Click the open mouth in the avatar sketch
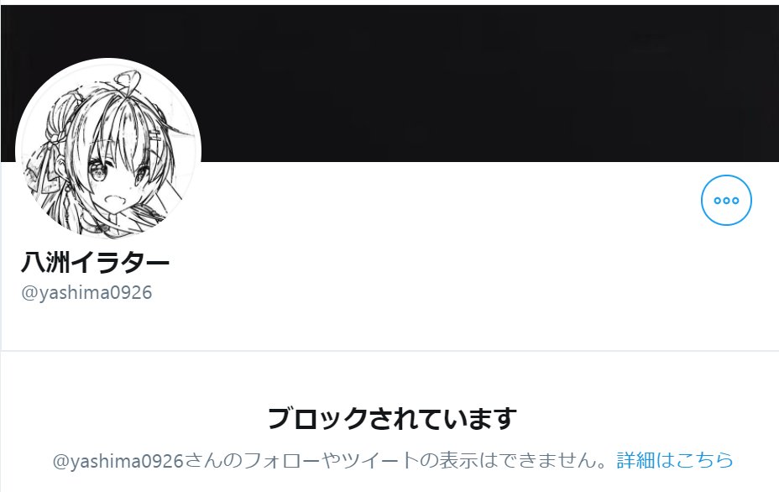Screen dimensions: 779x492 pyautogui.click(x=116, y=201)
